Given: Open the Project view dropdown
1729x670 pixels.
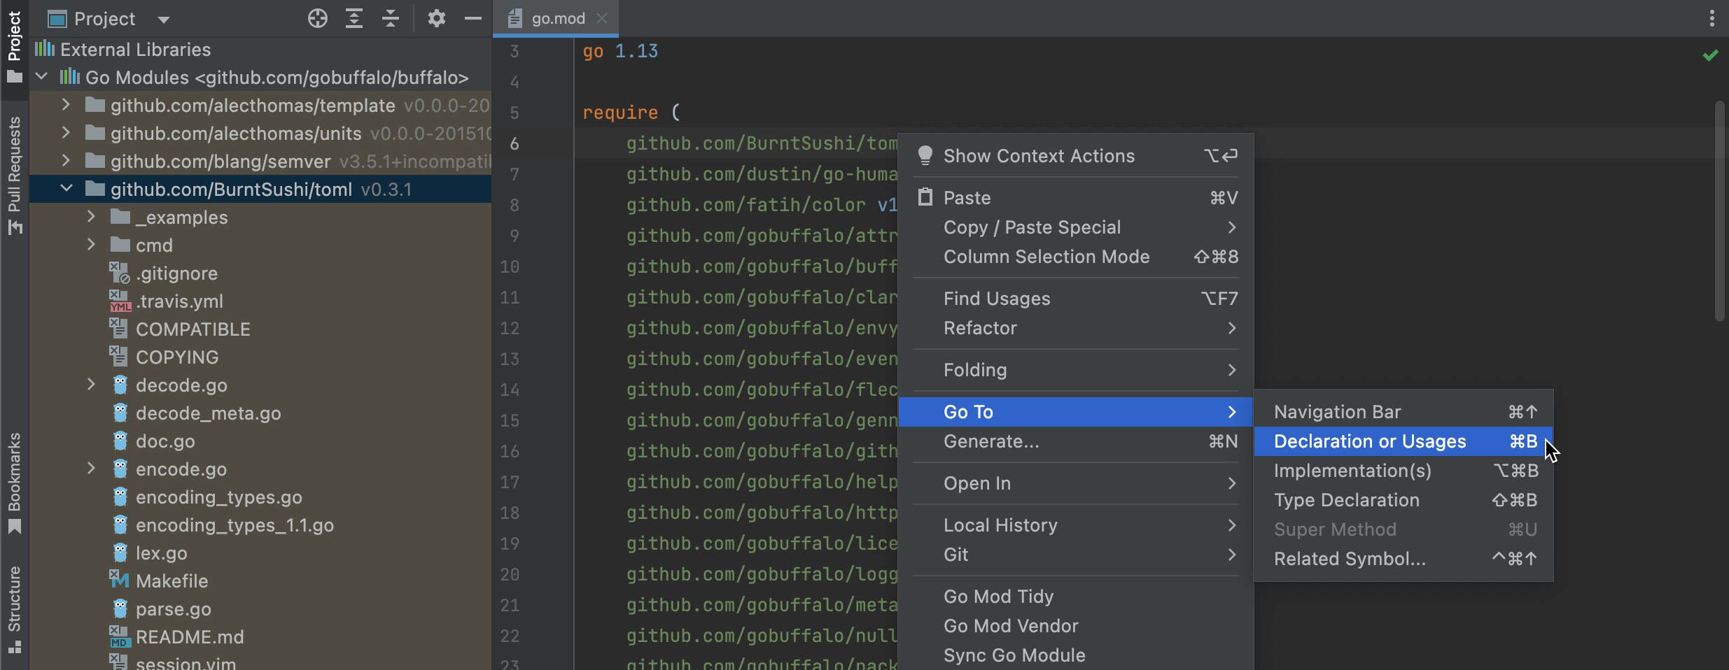Looking at the screenshot, I should (164, 20).
